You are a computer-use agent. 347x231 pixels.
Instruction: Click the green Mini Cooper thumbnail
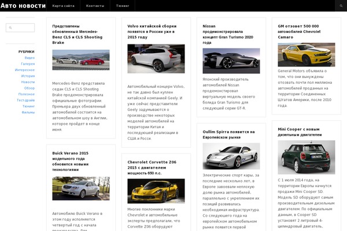pyautogui.click(x=307, y=158)
